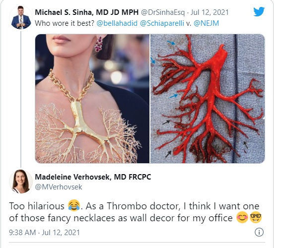Open the 9:38 AM · Jul 12, 2021 timestamp

tap(45, 233)
